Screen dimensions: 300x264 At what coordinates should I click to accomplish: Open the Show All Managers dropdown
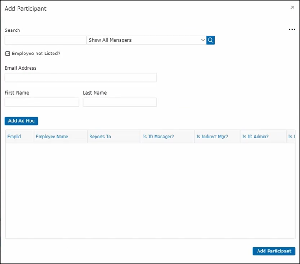pyautogui.click(x=145, y=40)
